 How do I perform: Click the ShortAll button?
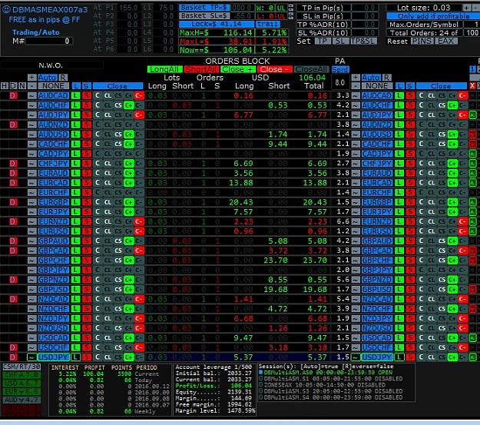[201, 70]
